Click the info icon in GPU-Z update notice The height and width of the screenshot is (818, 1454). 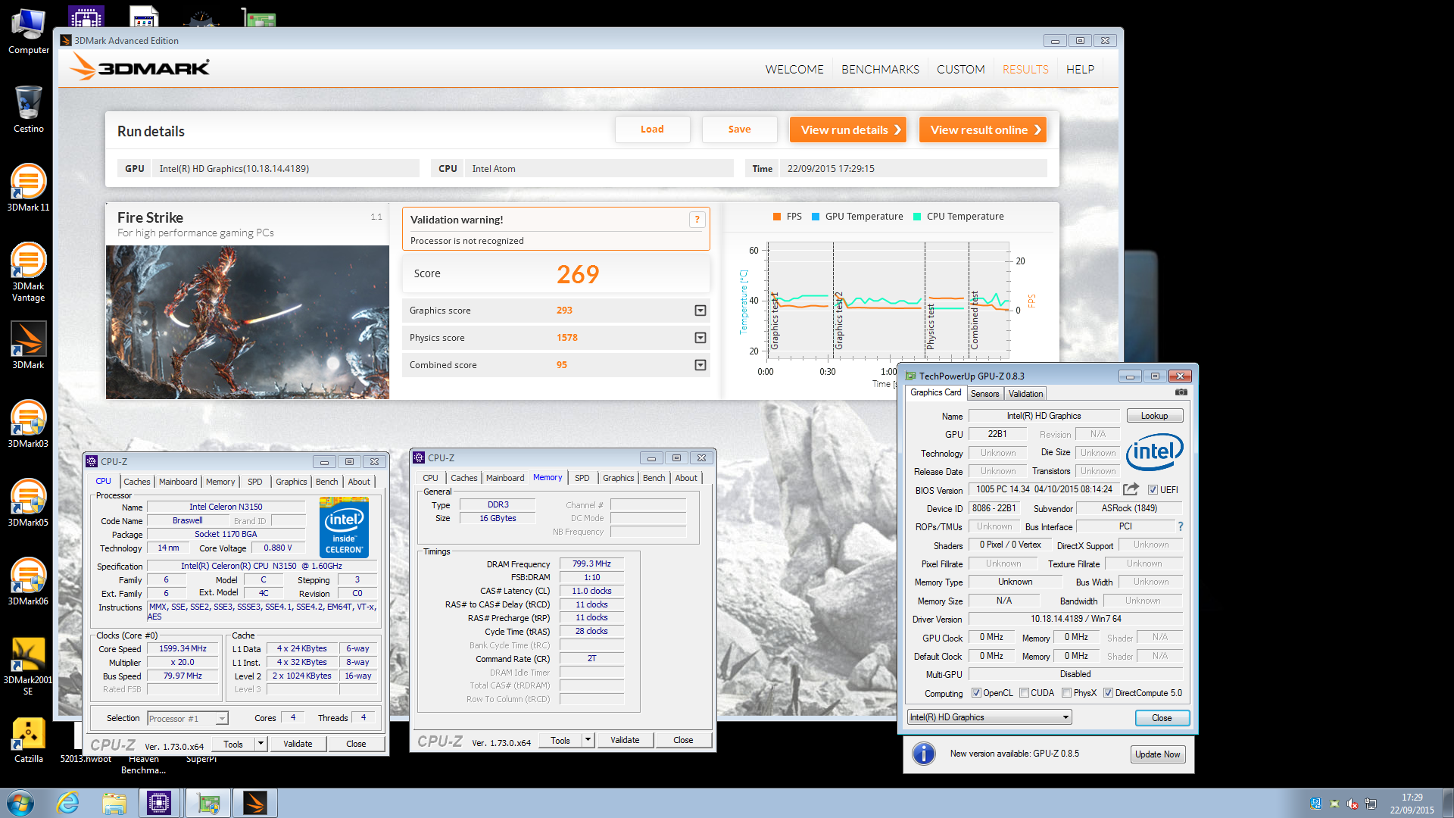(923, 754)
